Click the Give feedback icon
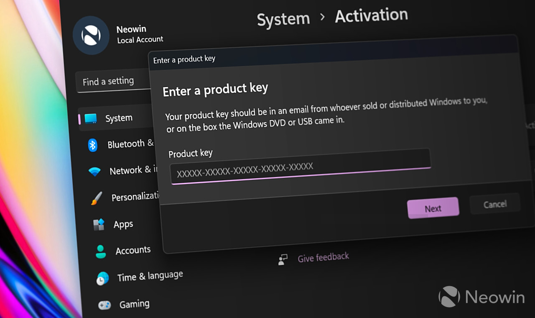 [283, 259]
